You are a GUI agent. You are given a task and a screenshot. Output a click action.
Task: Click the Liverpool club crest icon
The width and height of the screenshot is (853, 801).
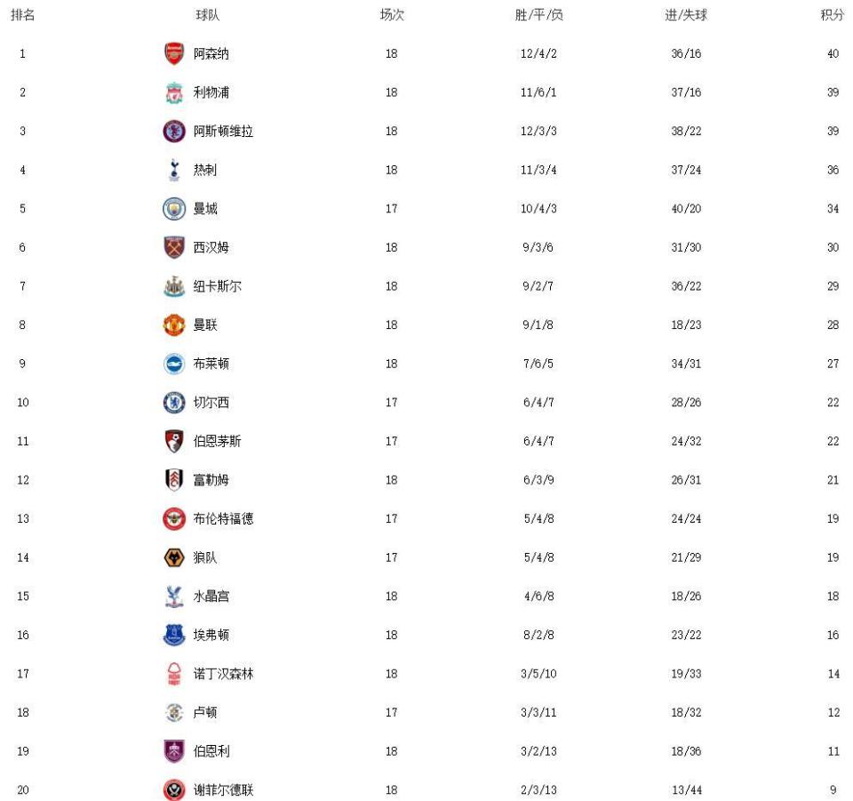174,92
